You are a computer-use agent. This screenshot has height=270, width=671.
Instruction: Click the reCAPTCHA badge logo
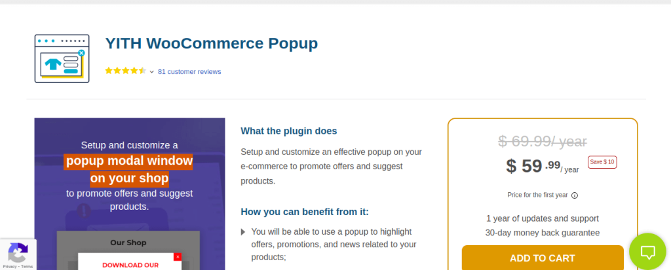coord(18,252)
